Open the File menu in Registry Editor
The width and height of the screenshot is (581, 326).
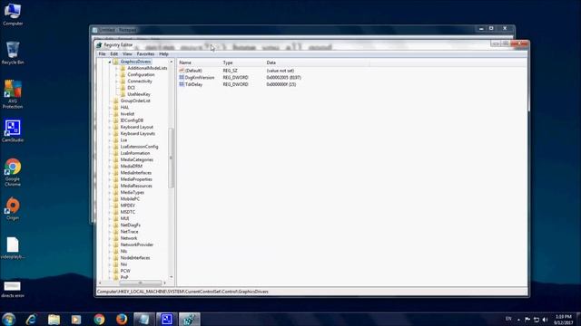tap(102, 54)
